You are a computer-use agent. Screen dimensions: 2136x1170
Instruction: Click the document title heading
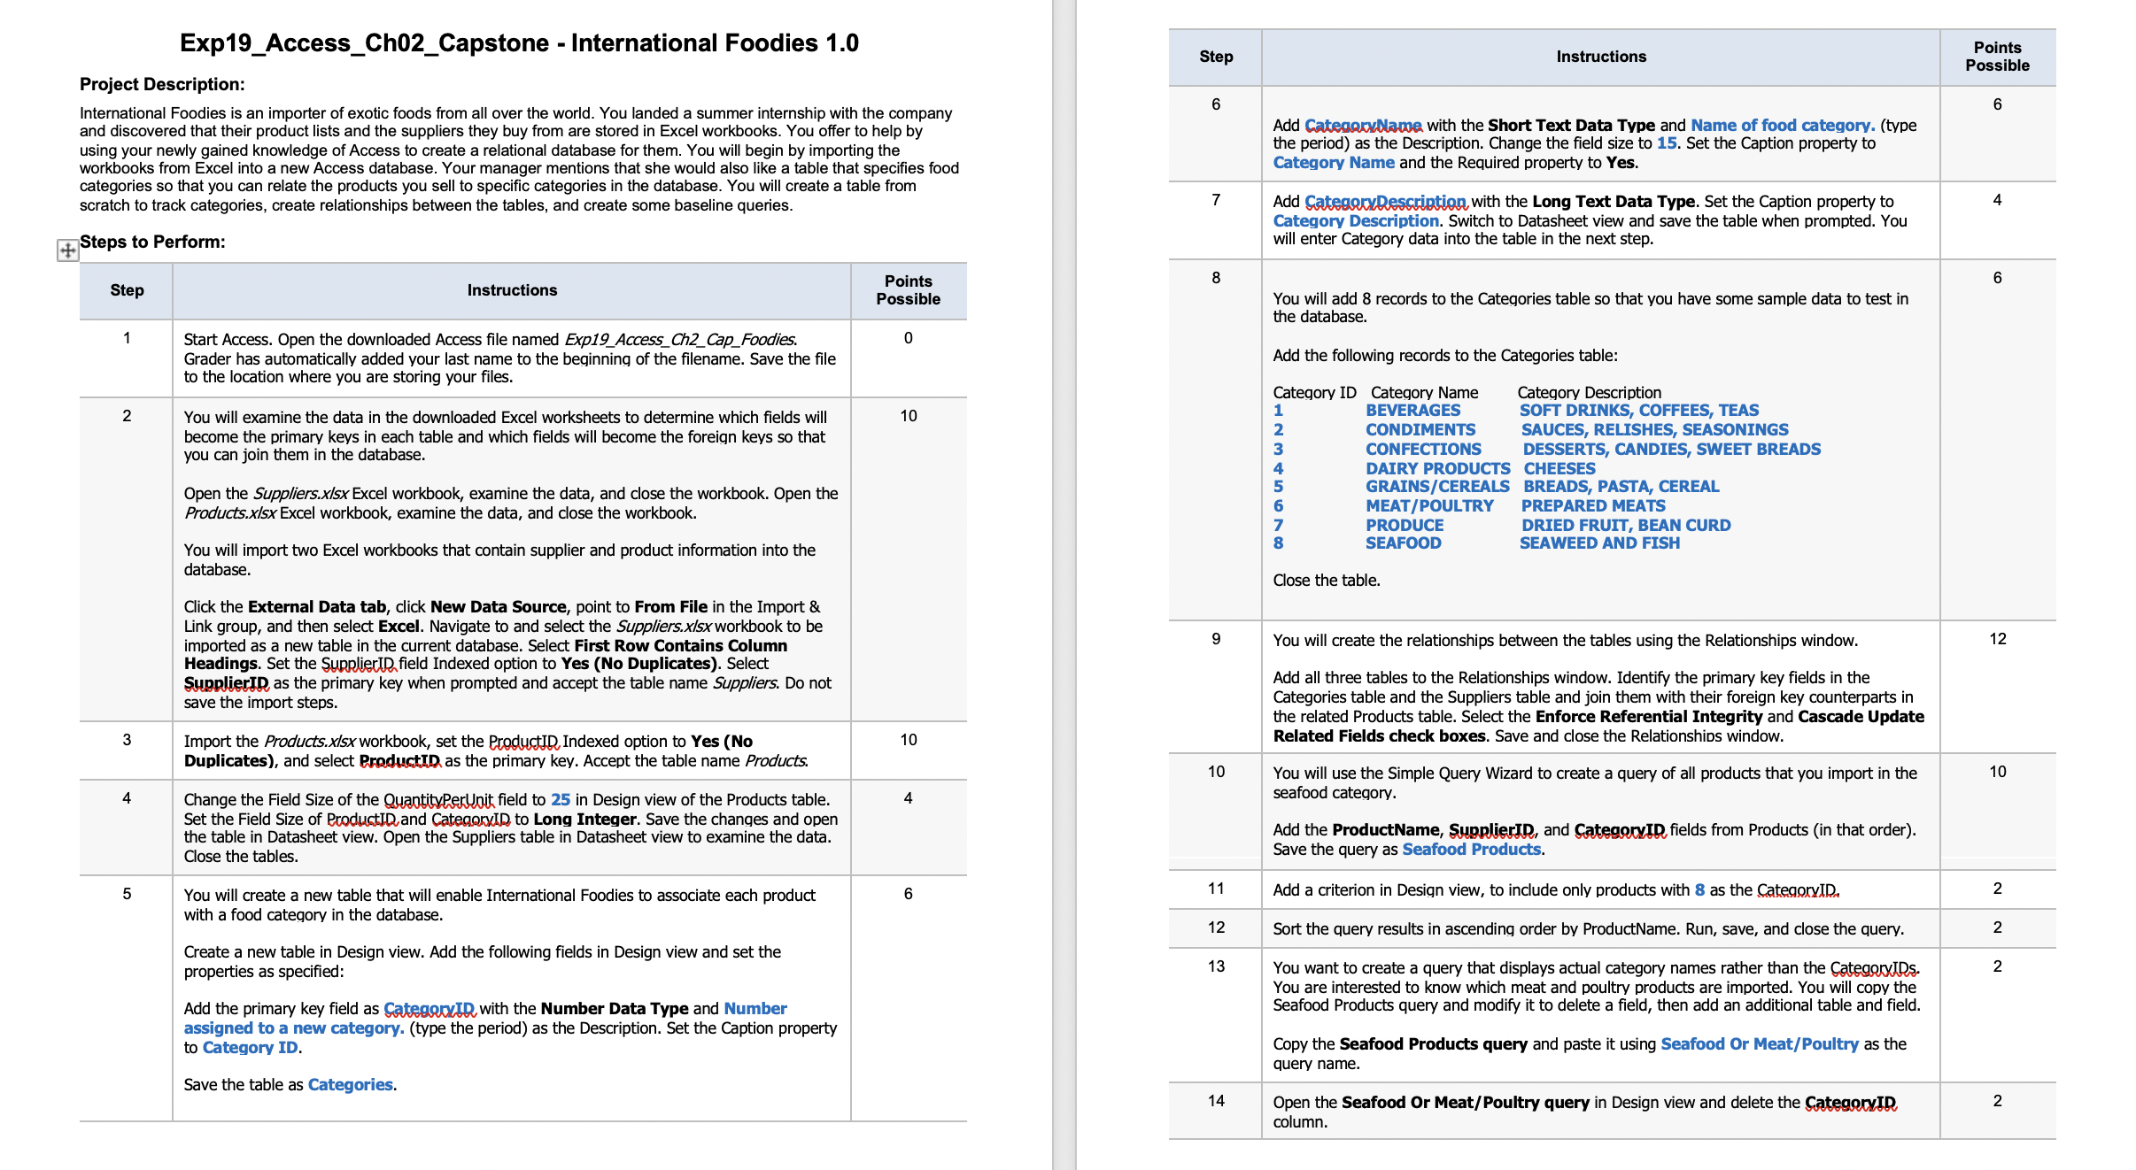[519, 43]
